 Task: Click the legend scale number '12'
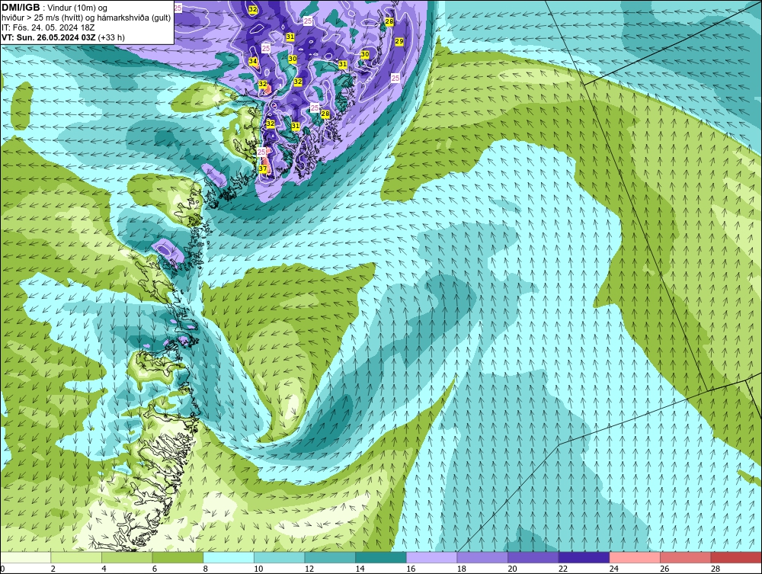(309, 569)
